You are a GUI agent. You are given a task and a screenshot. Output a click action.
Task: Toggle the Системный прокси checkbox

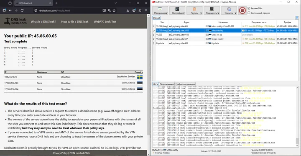pyautogui.click(x=249, y=13)
